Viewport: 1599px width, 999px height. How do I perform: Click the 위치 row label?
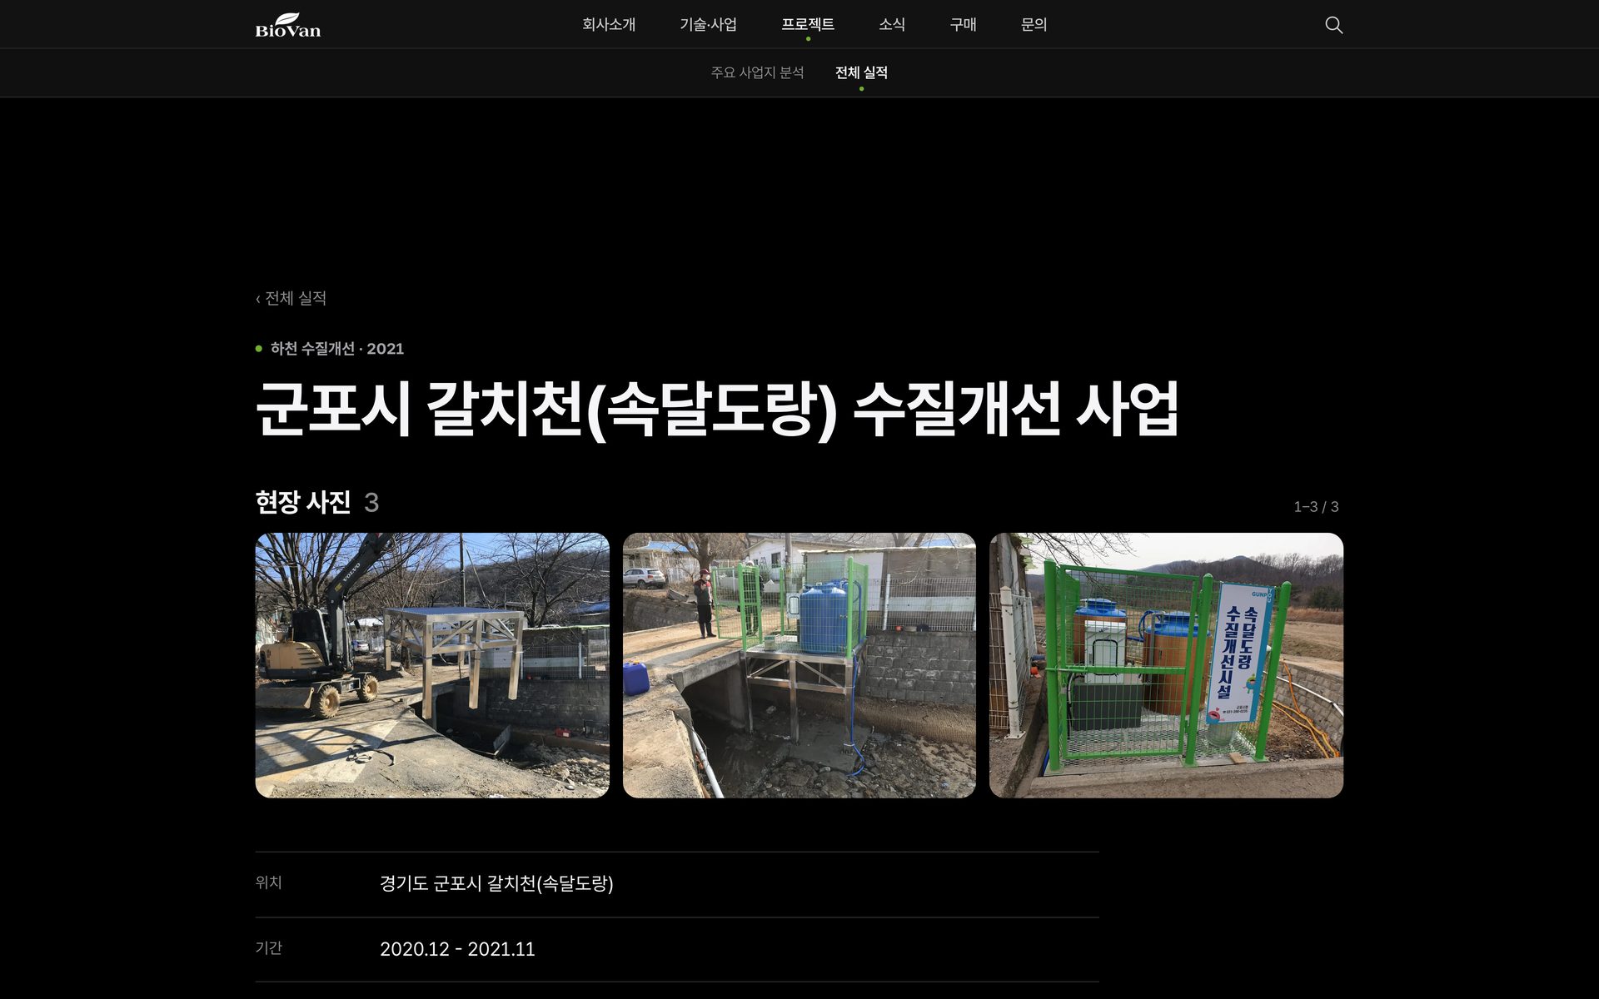[268, 882]
